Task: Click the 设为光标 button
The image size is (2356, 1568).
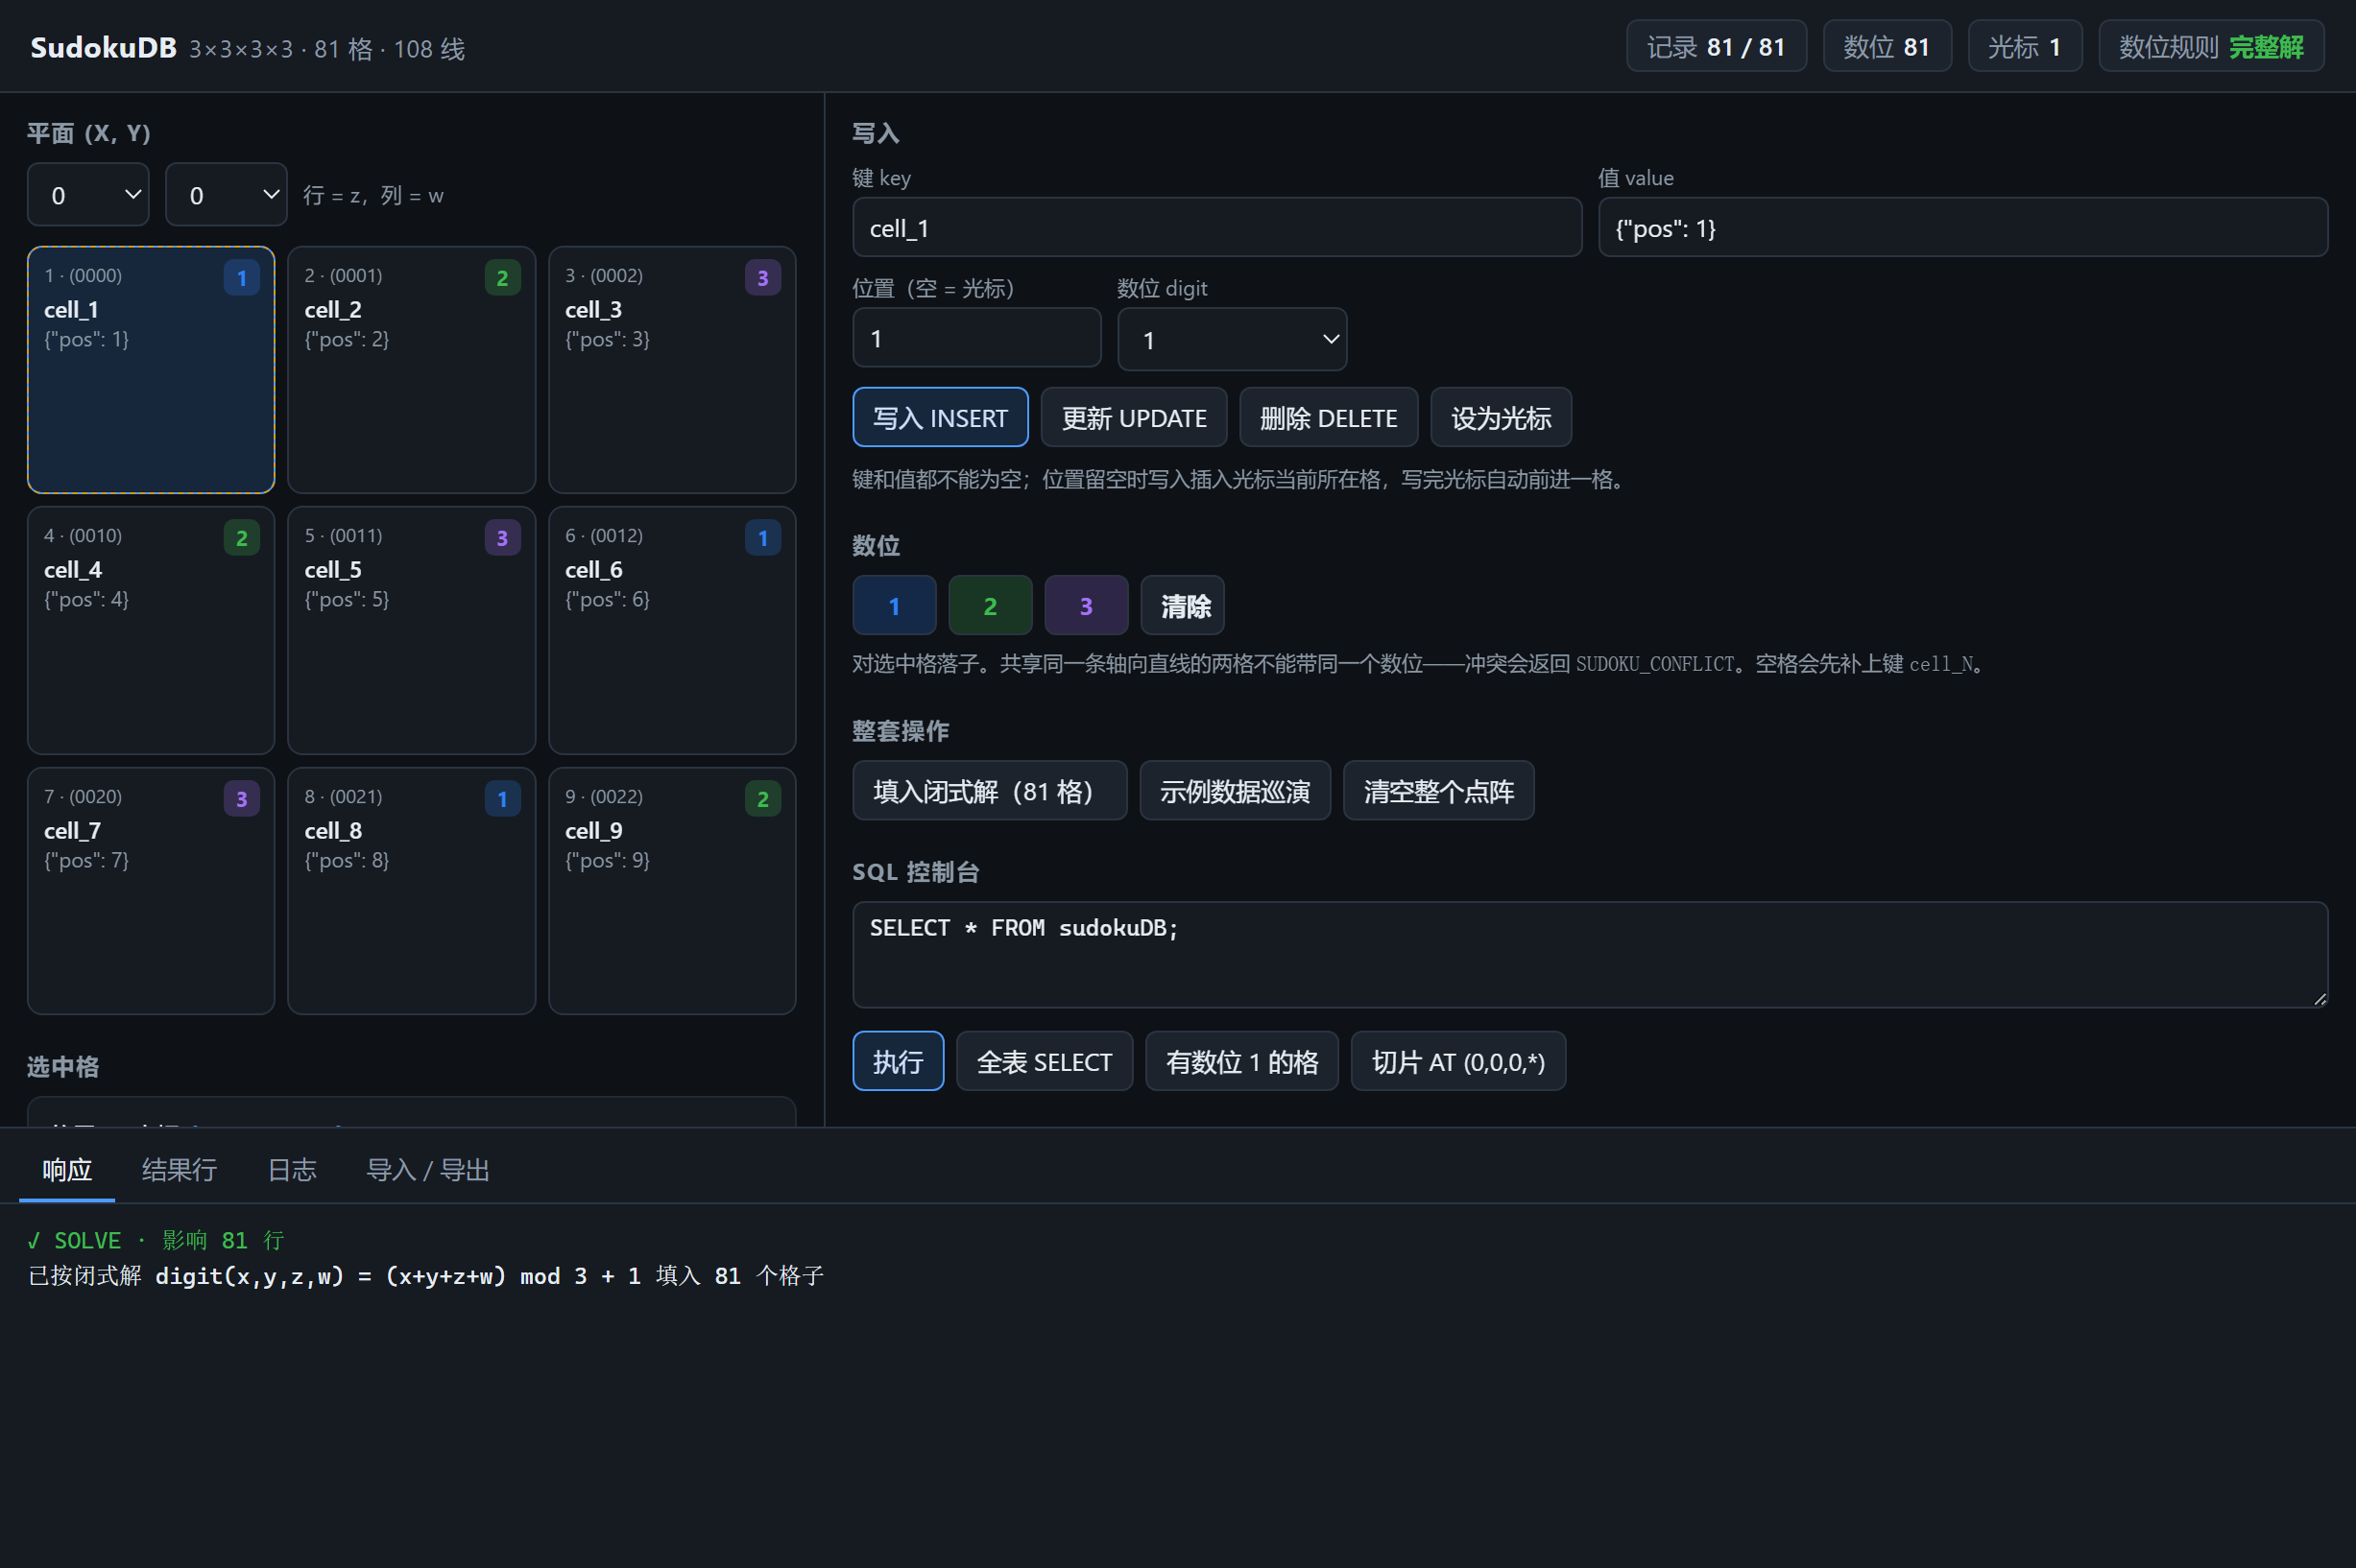Action: pos(1500,417)
